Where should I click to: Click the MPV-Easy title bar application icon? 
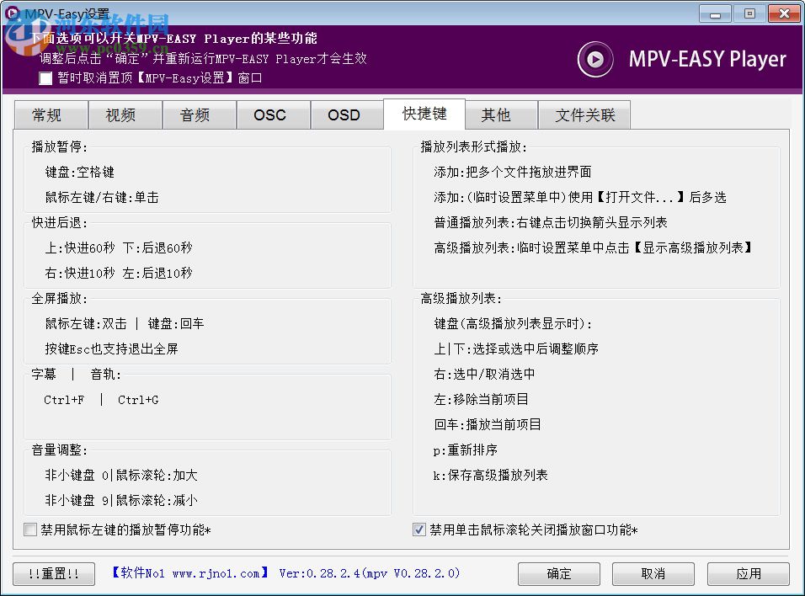[x=12, y=13]
